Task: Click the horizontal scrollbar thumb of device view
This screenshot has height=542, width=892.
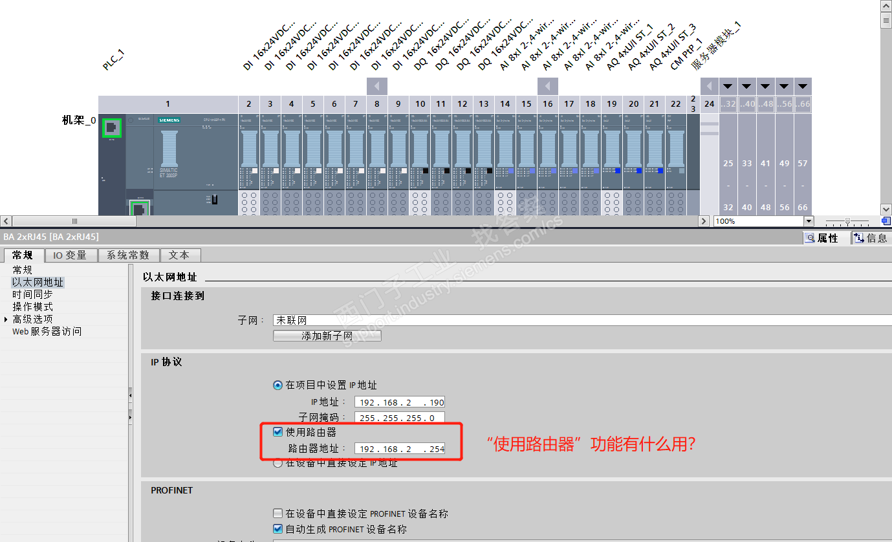Action: (74, 221)
